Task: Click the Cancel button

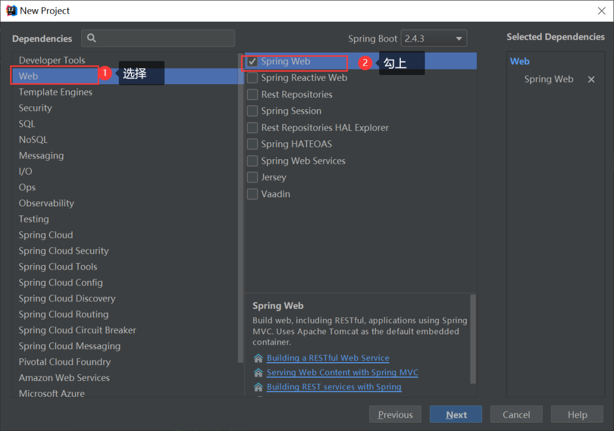Action: click(x=516, y=415)
